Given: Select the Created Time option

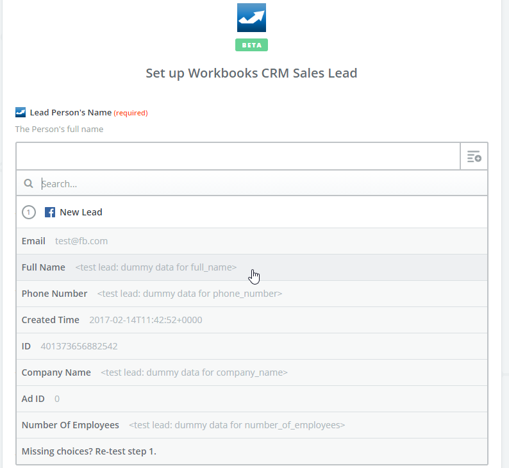Looking at the screenshot, I should [x=252, y=320].
